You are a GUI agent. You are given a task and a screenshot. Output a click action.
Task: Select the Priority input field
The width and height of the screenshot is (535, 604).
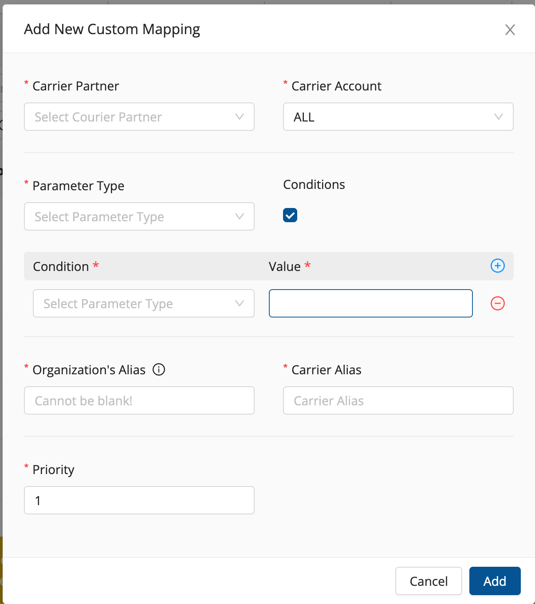(139, 500)
